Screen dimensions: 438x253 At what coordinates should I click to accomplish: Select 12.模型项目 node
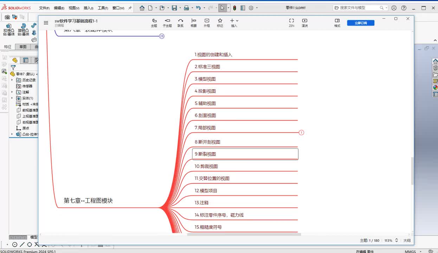click(x=206, y=190)
